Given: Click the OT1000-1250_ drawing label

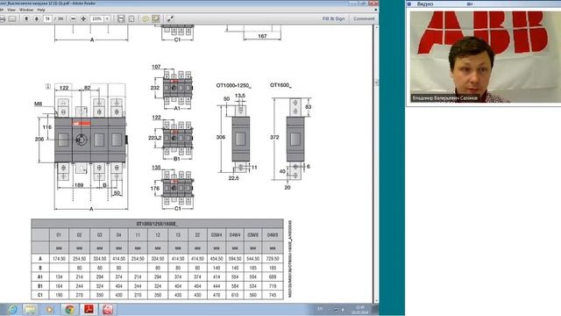Looking at the screenshot, I should (x=234, y=86).
